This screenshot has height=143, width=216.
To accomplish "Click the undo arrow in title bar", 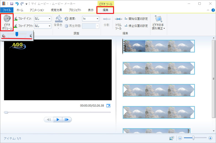I will point(17,4).
